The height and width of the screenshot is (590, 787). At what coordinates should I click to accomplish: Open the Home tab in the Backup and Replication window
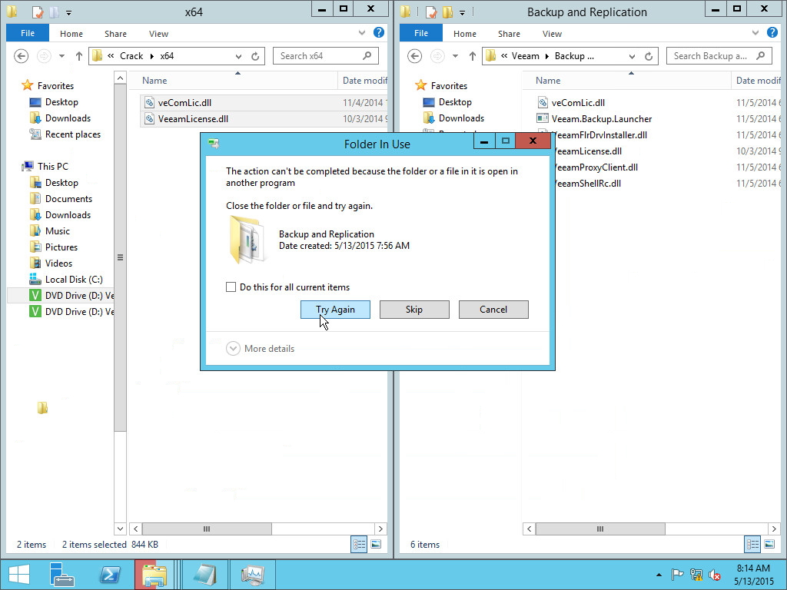click(x=465, y=34)
